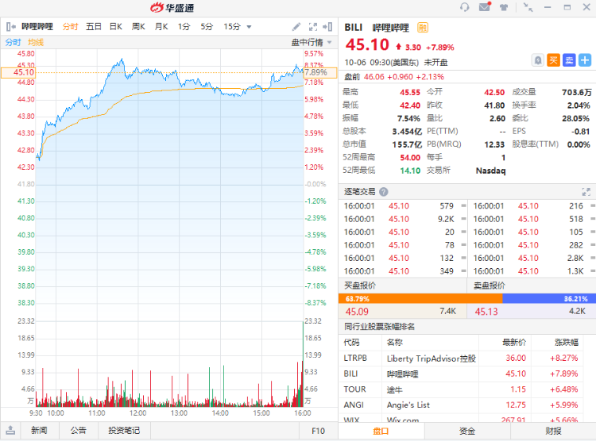Click the 代码 column header
This screenshot has width=596, height=441.
coord(351,343)
